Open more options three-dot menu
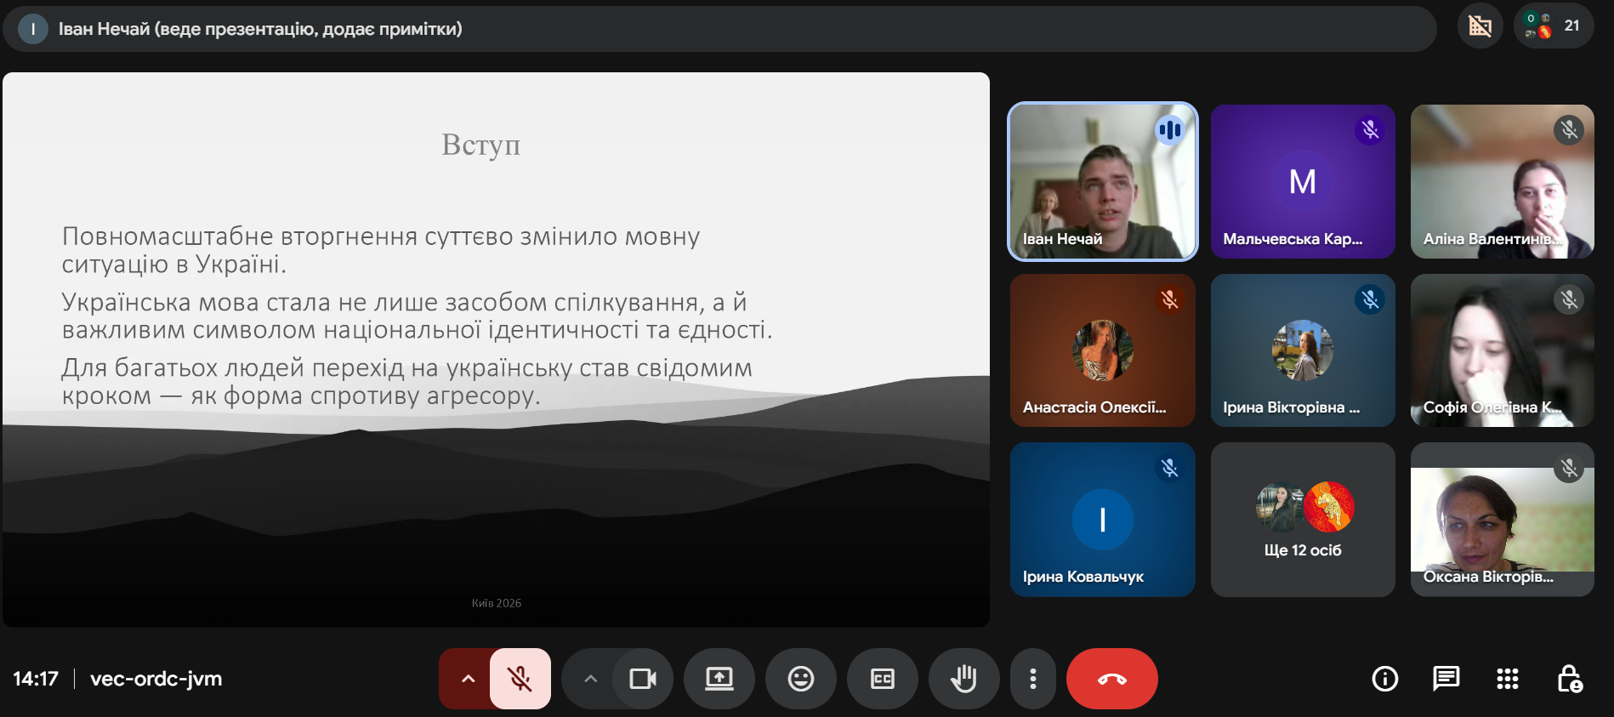The width and height of the screenshot is (1614, 717). click(x=1032, y=679)
